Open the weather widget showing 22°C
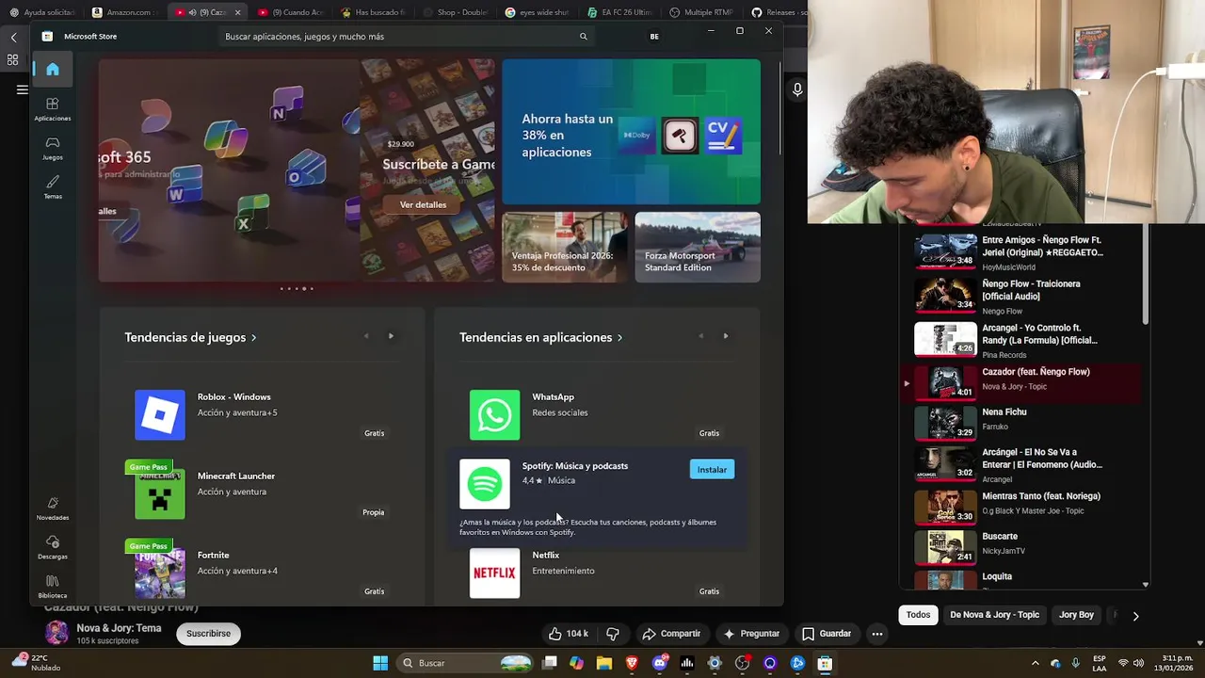1205x678 pixels. (x=34, y=663)
